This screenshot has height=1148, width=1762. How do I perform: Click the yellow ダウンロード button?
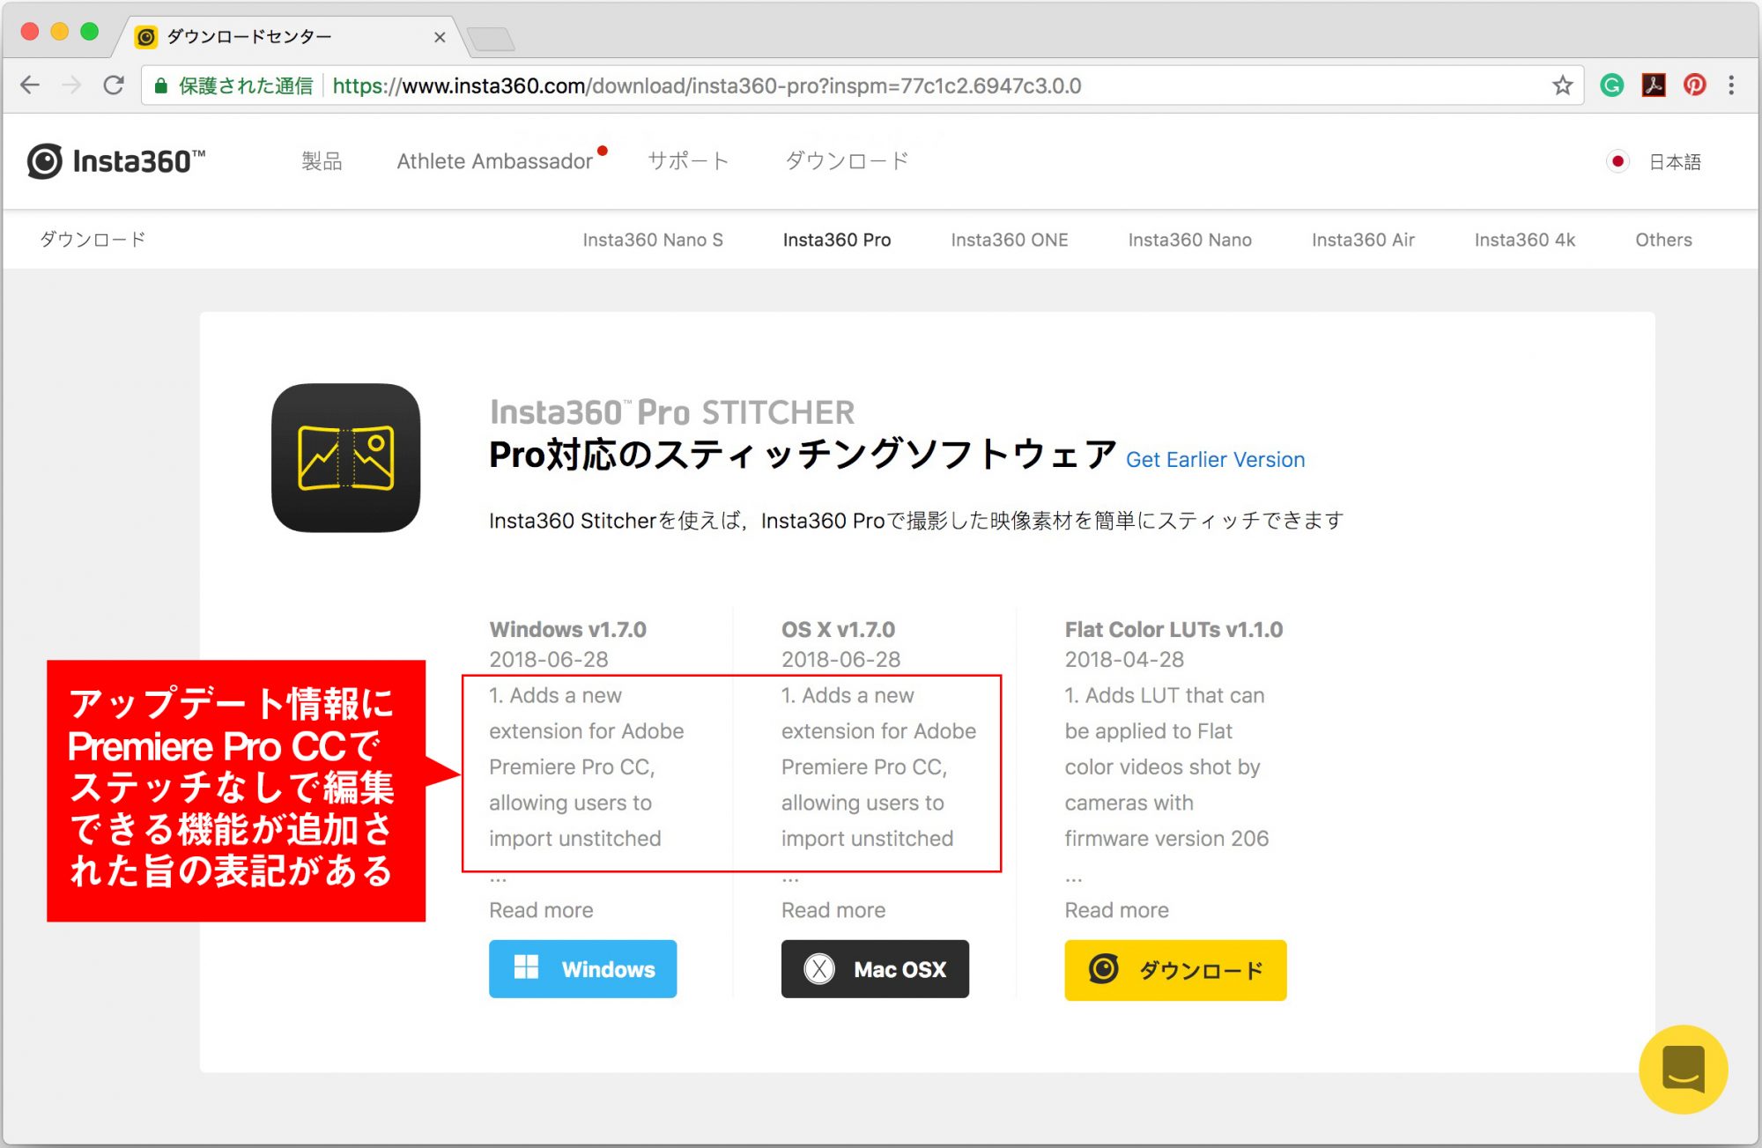click(1175, 970)
